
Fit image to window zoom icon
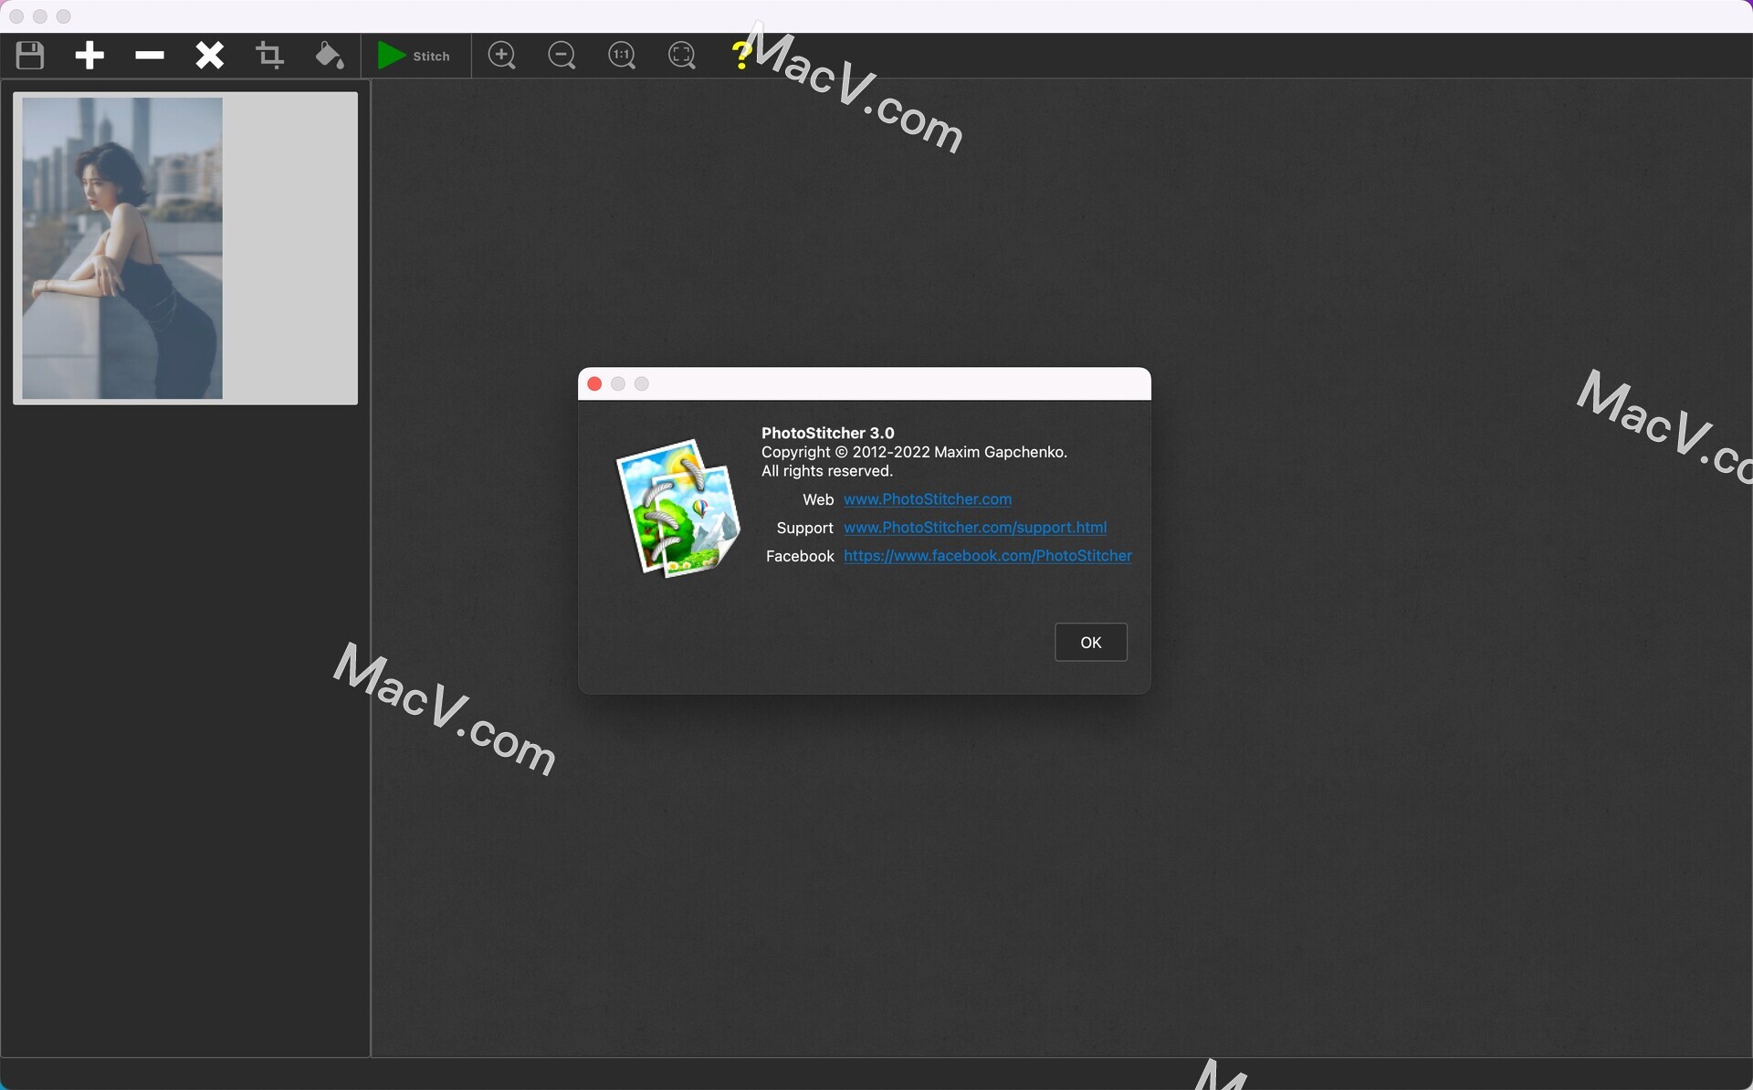[x=682, y=56]
